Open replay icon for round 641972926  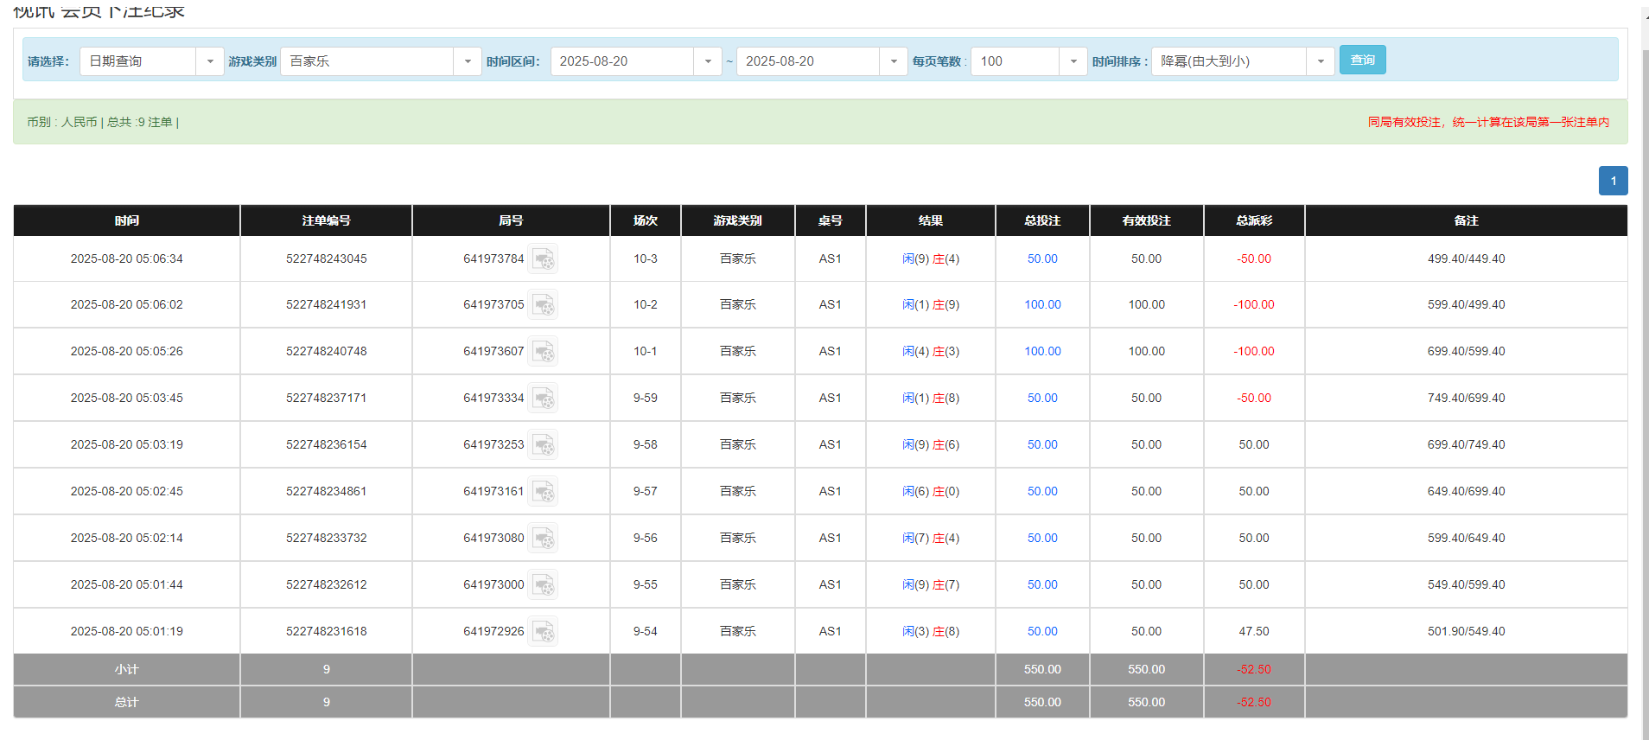click(x=543, y=632)
